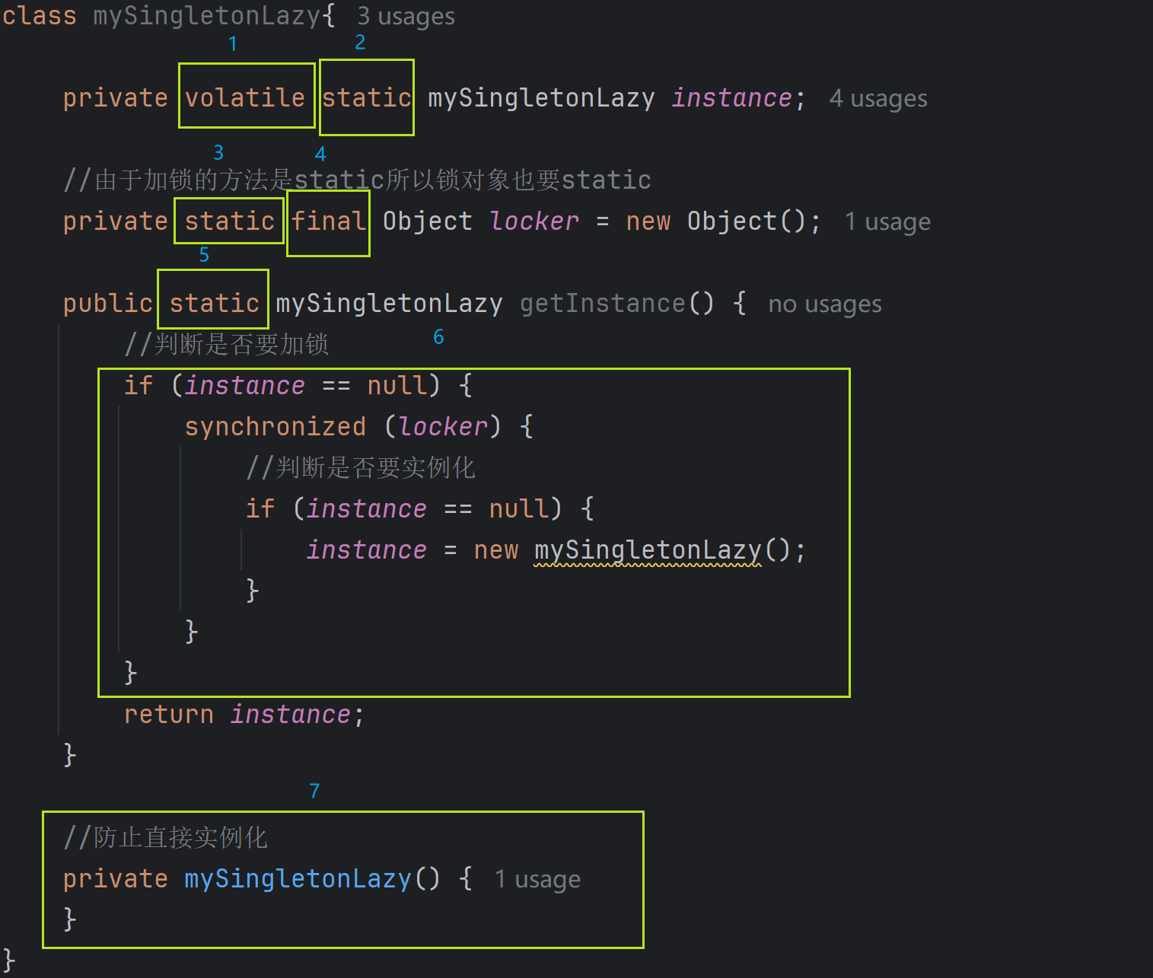Open the "1 usage" hint on the locker line
This screenshot has width=1153, height=978.
tap(887, 221)
